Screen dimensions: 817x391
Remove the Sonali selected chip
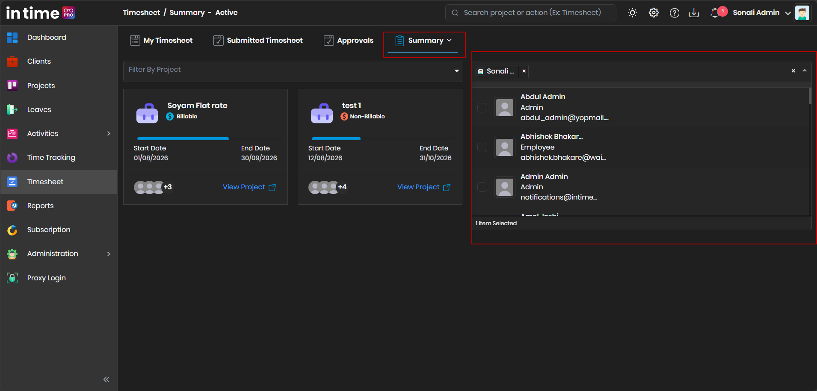(524, 71)
